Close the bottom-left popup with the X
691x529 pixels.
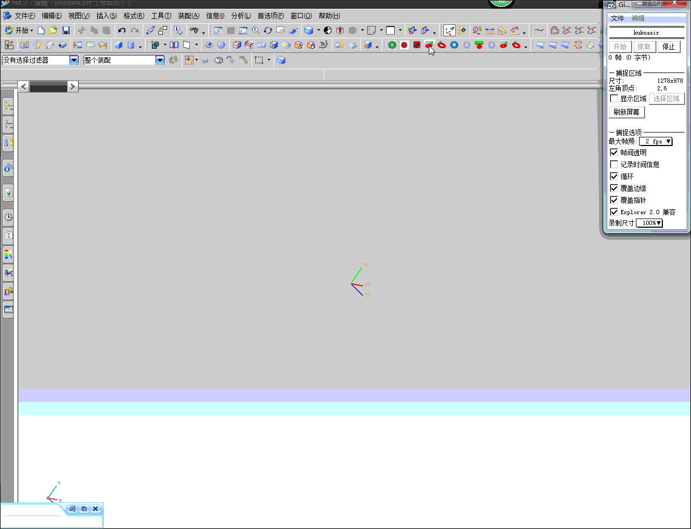[96, 508]
